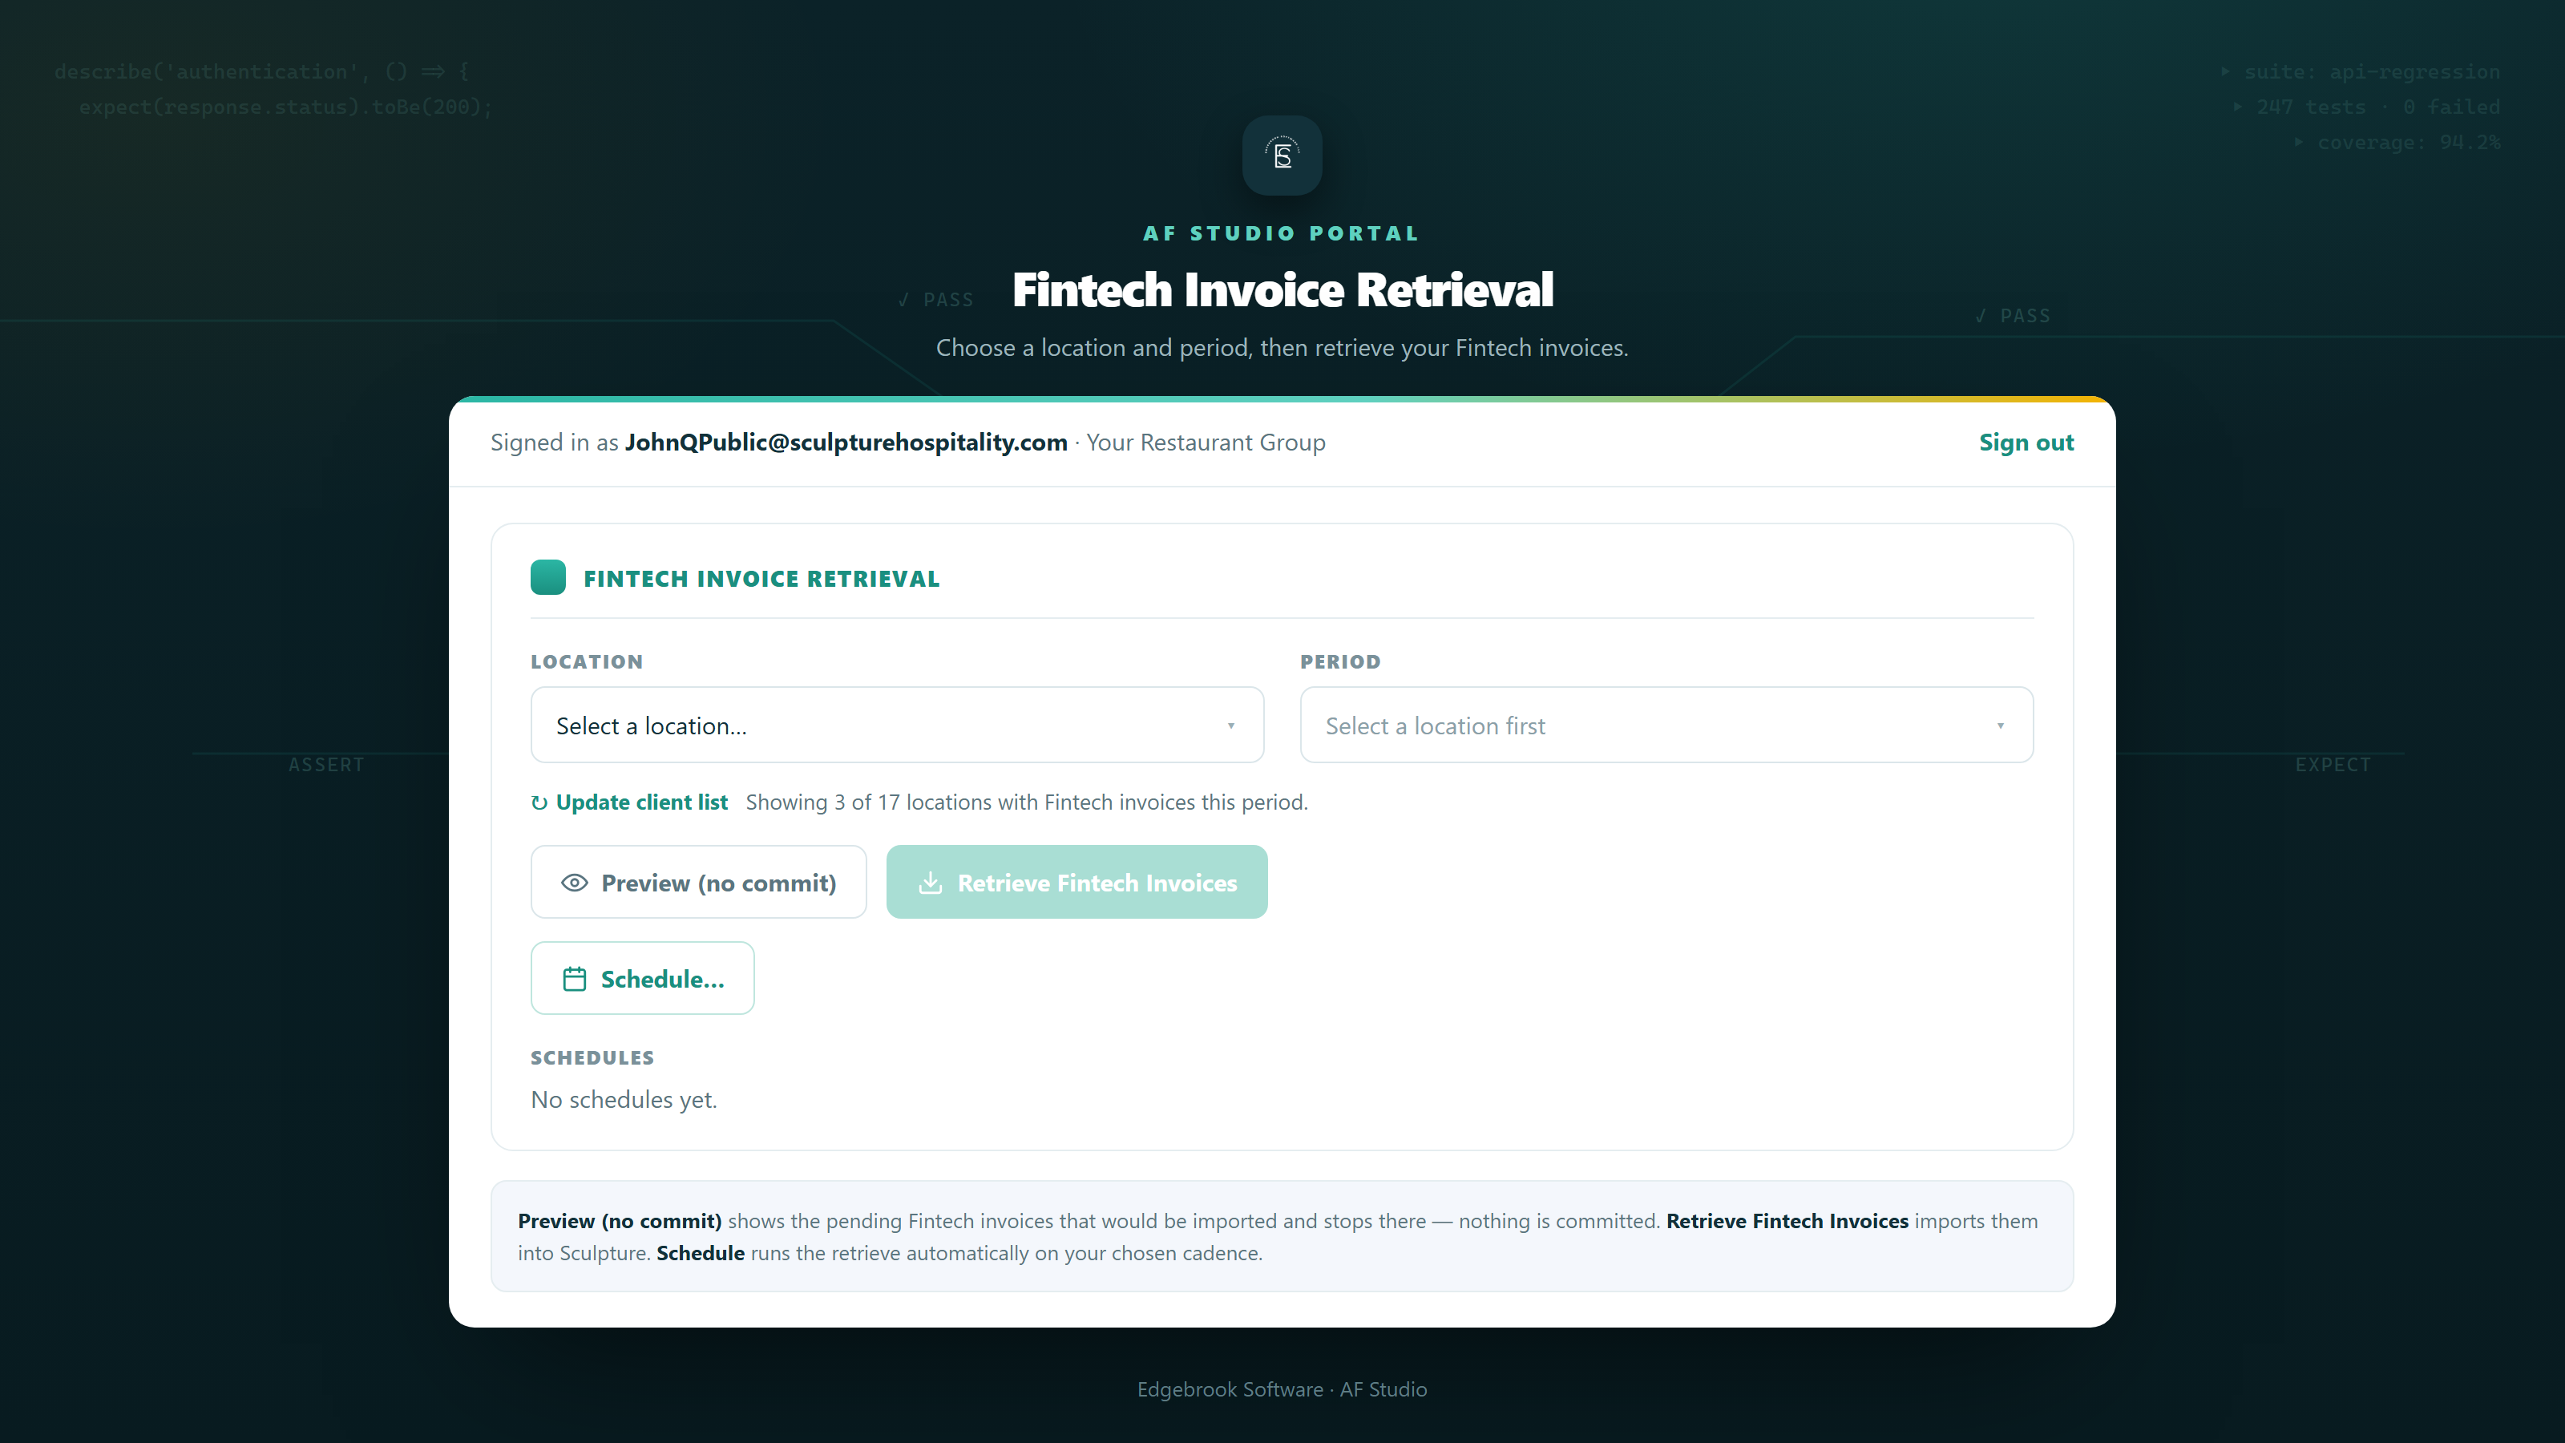Viewport: 2565px width, 1443px height.
Task: Click the 'Fintech Invoice Retrieval' page heading
Action: point(1282,289)
